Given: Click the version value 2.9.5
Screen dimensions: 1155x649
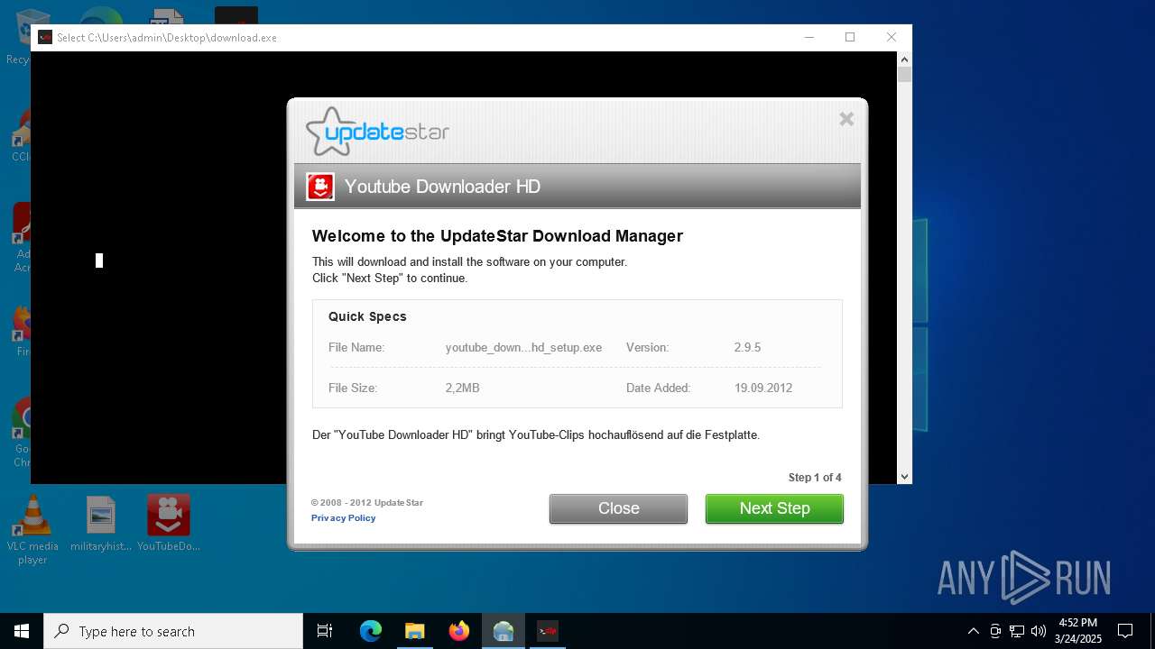Looking at the screenshot, I should 747,347.
